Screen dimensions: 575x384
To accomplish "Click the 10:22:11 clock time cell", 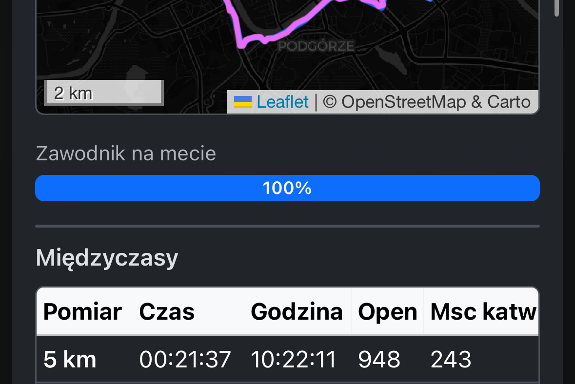I will click(294, 360).
